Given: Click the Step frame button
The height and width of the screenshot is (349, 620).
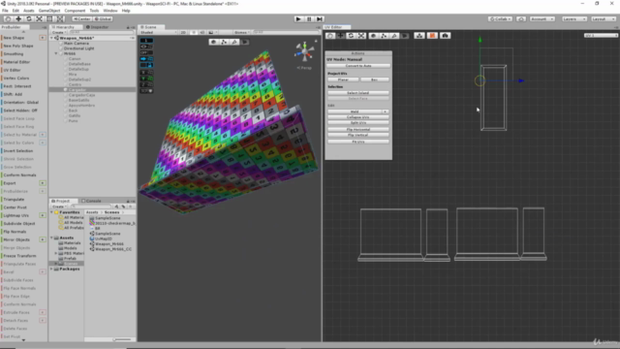Looking at the screenshot, I should (320, 19).
